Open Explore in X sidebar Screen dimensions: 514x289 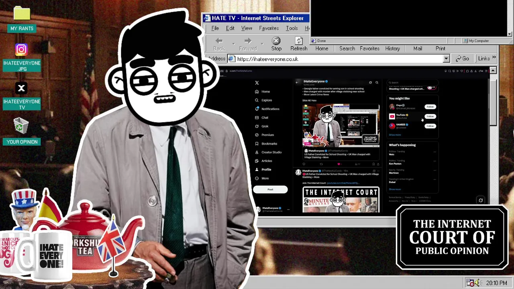tap(263, 100)
